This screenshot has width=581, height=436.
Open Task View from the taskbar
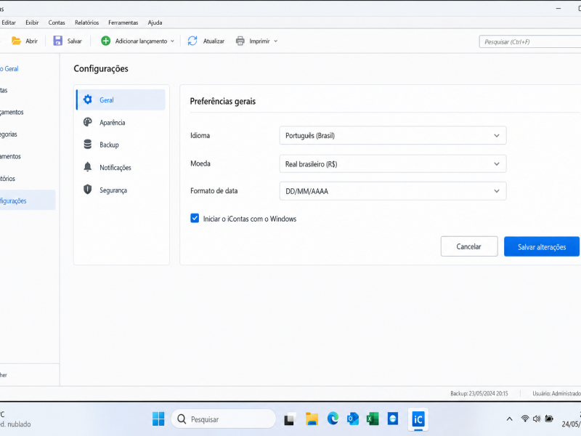tap(290, 419)
